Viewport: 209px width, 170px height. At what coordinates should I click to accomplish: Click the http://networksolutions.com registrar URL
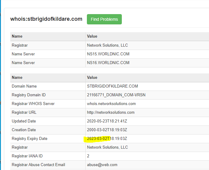(110, 113)
